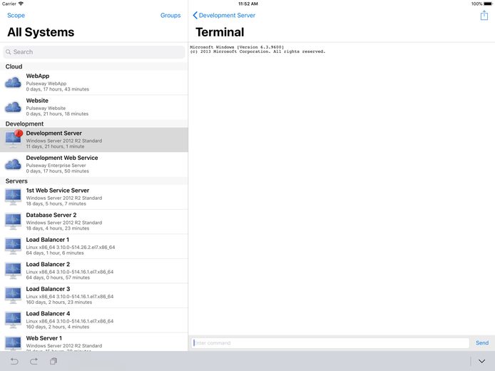Click the Cloud group header

pos(94,66)
